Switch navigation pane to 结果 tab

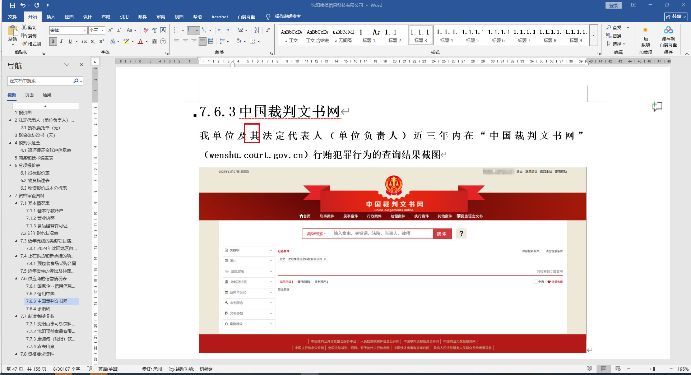click(47, 95)
